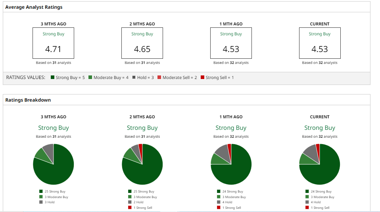Image resolution: width=380 pixels, height=212 pixels.
Task: Click the 3 MTHS AGO pie chart
Action: [53, 164]
